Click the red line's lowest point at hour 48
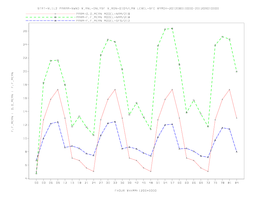 (151, 171)
